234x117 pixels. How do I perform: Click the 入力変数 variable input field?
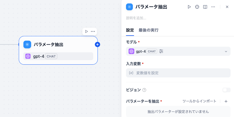tap(178, 73)
